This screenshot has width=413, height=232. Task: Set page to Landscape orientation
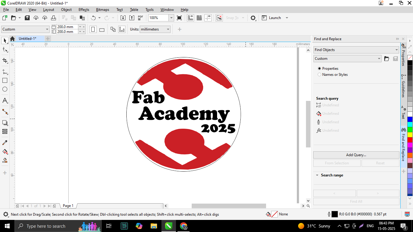(x=102, y=29)
